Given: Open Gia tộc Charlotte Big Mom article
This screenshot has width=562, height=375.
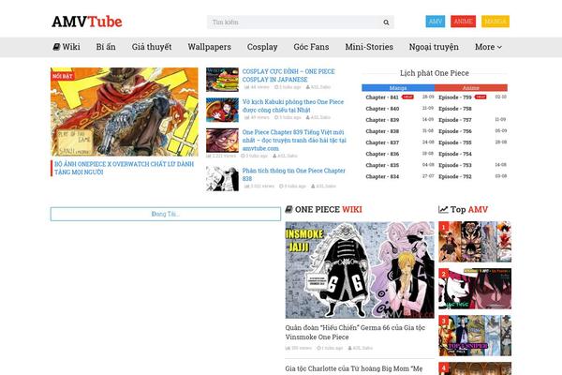Looking at the screenshot, I should (354, 368).
